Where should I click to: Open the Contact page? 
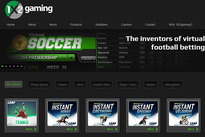click(x=150, y=25)
